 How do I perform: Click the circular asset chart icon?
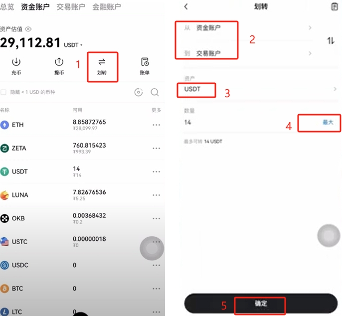click(x=139, y=92)
